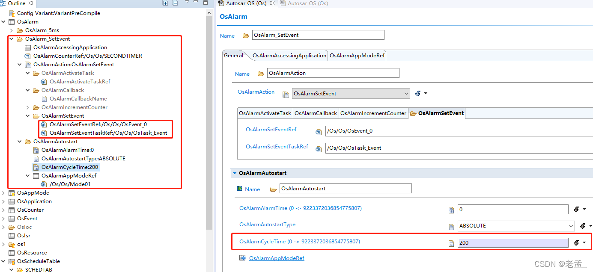Select Config Variant:VariantPreCompile row
The height and width of the screenshot is (272, 593).
point(59,13)
